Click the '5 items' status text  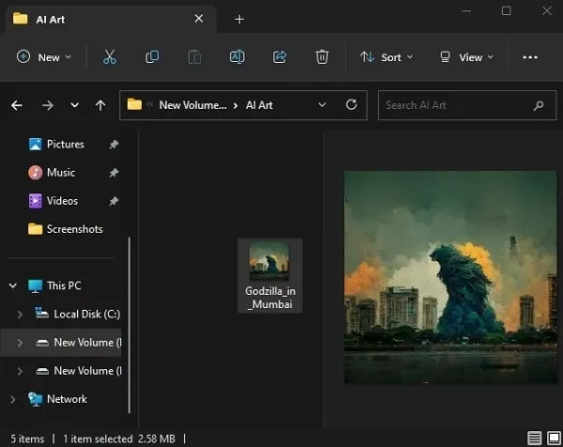(27, 439)
